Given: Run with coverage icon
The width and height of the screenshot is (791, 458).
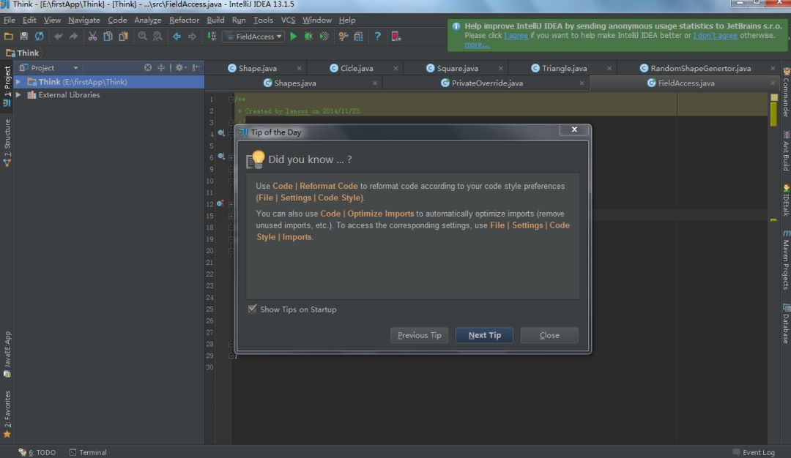Looking at the screenshot, I should 324,37.
